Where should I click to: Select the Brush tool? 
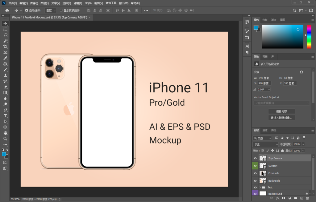(x=5, y=70)
